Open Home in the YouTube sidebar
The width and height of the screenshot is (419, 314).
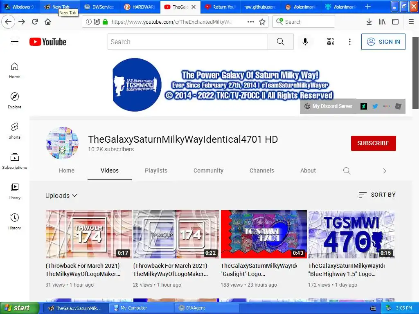click(15, 70)
